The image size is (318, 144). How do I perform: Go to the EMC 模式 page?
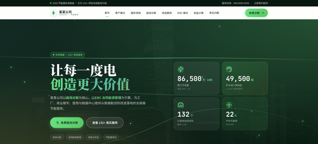183,13
